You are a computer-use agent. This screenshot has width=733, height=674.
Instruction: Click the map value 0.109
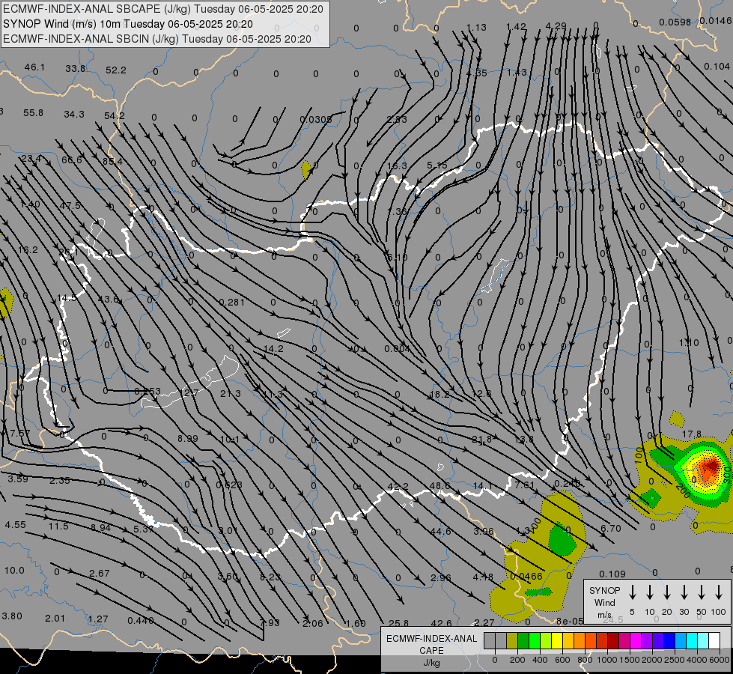[x=612, y=574]
